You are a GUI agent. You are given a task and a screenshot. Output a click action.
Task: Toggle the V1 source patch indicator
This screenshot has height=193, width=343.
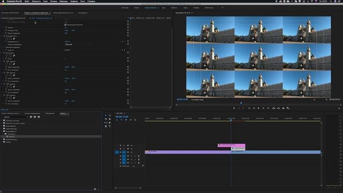[x=117, y=152]
